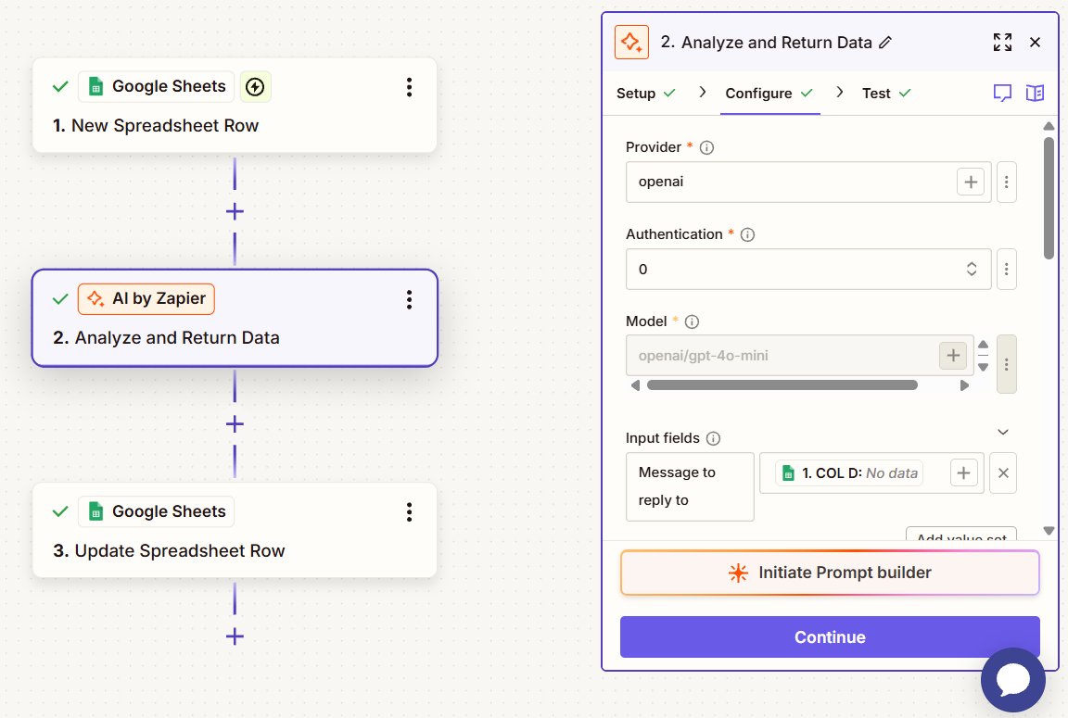
Task: Open the Authentication dropdown
Action: 808,269
